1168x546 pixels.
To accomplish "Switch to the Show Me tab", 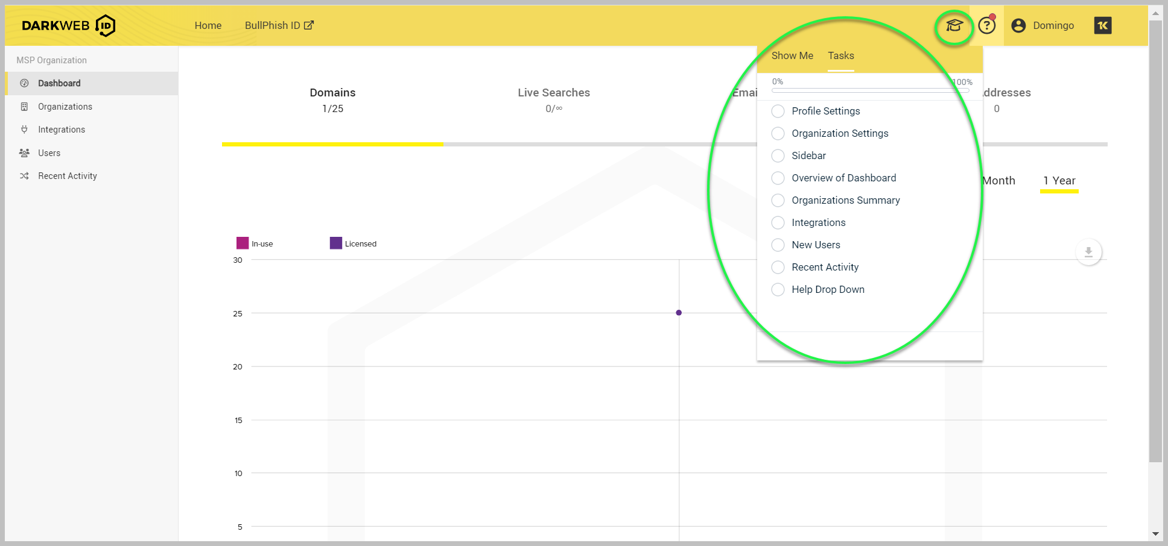I will point(792,55).
